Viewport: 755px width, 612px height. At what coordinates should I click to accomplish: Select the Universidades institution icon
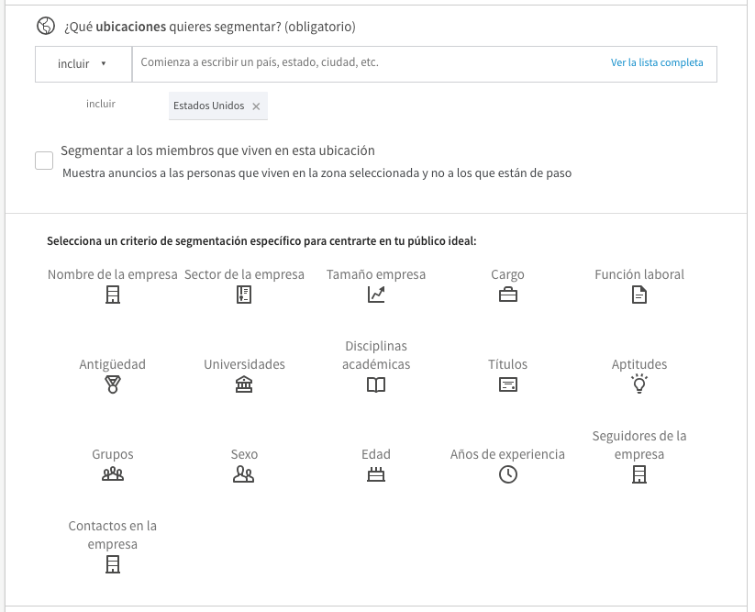[x=244, y=384]
